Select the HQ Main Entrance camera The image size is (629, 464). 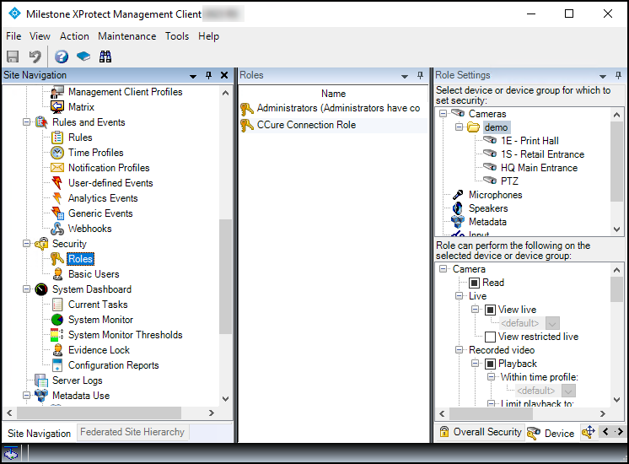point(539,168)
